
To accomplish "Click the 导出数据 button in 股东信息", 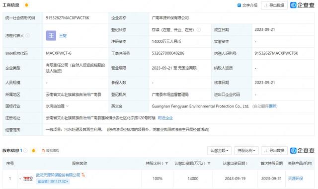I will (x=274, y=151).
